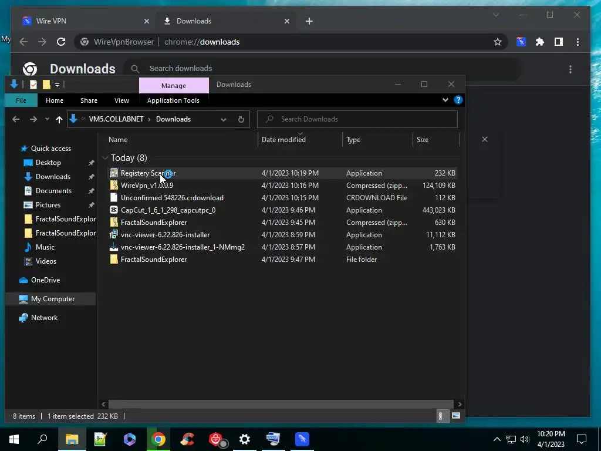This screenshot has height=451, width=601.
Task: Select the WireVpn_v1.0.0.9 zip file
Action: click(x=282, y=186)
